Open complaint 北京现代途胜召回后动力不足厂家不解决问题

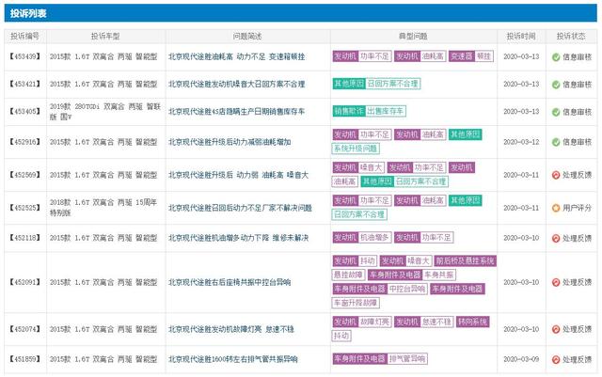pos(240,208)
